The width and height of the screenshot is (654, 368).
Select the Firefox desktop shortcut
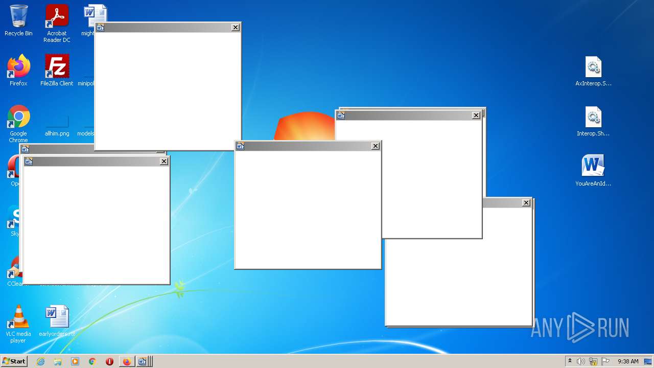[x=18, y=71]
